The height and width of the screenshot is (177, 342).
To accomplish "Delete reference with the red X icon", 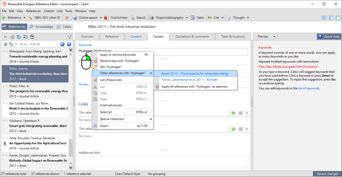I will pos(67,18).
